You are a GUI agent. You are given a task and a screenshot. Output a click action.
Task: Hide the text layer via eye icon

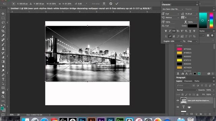click(178, 107)
